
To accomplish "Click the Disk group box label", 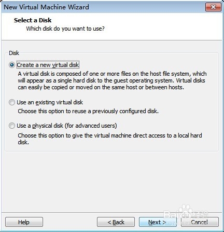I will click(14, 53).
